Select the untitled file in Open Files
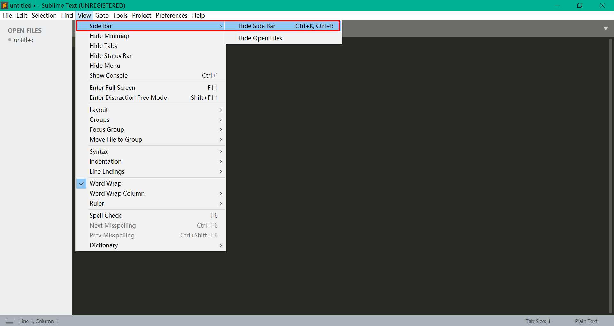614x326 pixels. [24, 40]
